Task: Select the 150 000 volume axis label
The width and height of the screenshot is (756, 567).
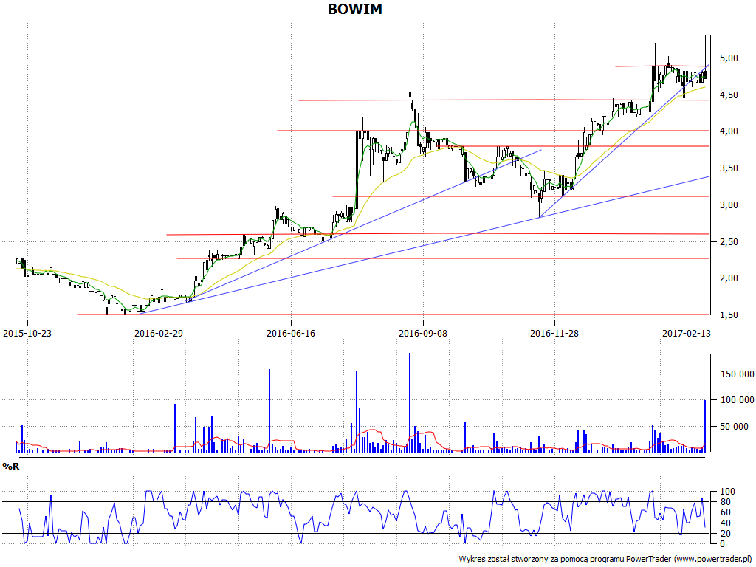Action: 738,374
